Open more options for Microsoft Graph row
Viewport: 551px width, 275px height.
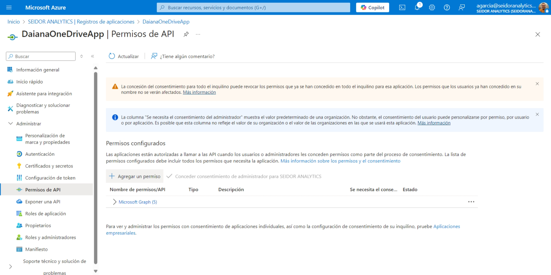471,202
